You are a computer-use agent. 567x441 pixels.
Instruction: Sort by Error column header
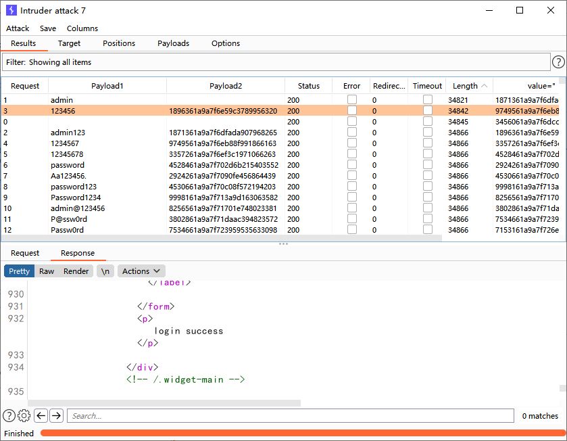[351, 86]
